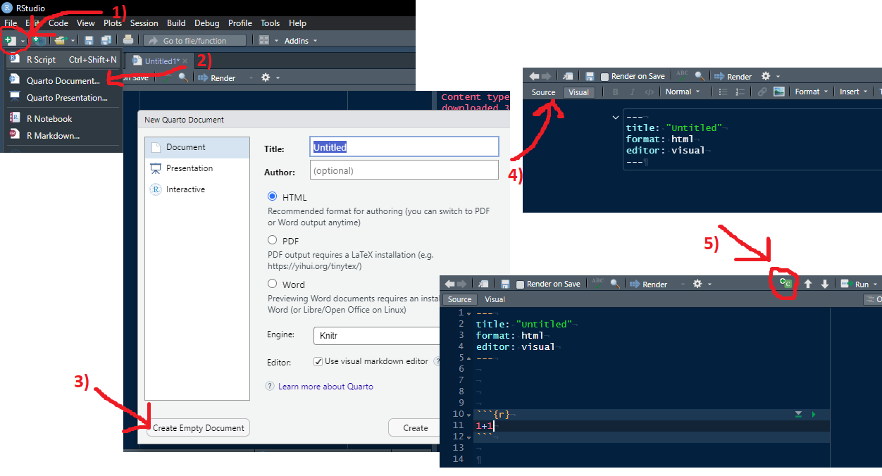Click the print icon in main toolbar

pyautogui.click(x=128, y=41)
